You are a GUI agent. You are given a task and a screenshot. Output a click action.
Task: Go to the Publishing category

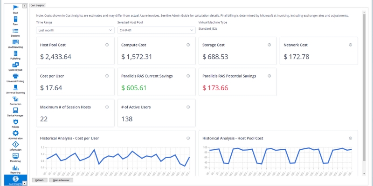pyautogui.click(x=15, y=55)
